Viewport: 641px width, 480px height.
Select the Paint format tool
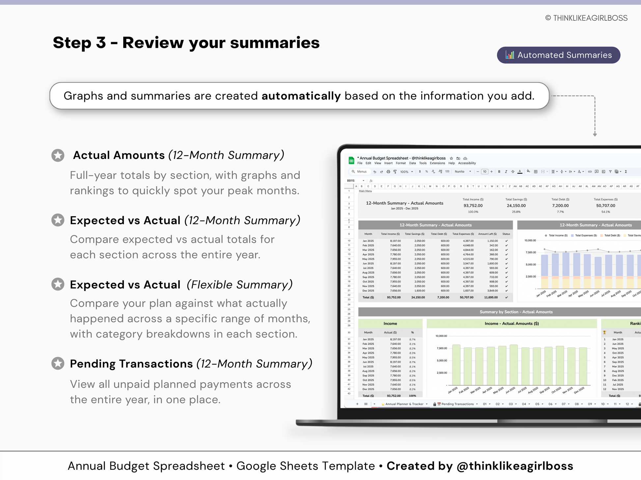[395, 172]
